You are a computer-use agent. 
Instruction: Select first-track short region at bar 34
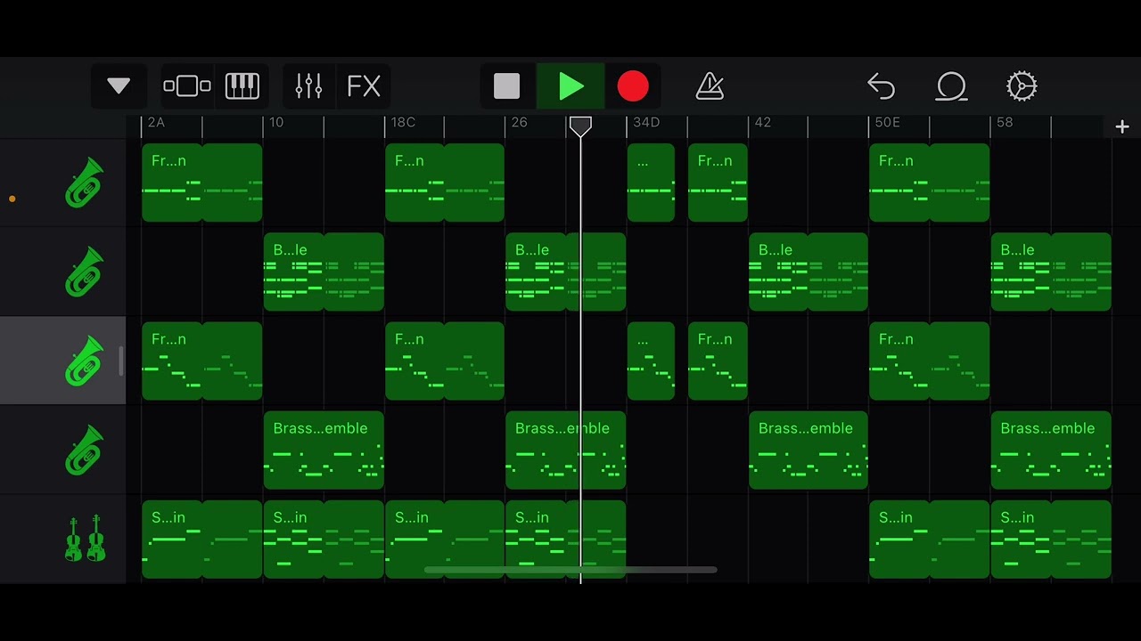pyautogui.click(x=651, y=183)
